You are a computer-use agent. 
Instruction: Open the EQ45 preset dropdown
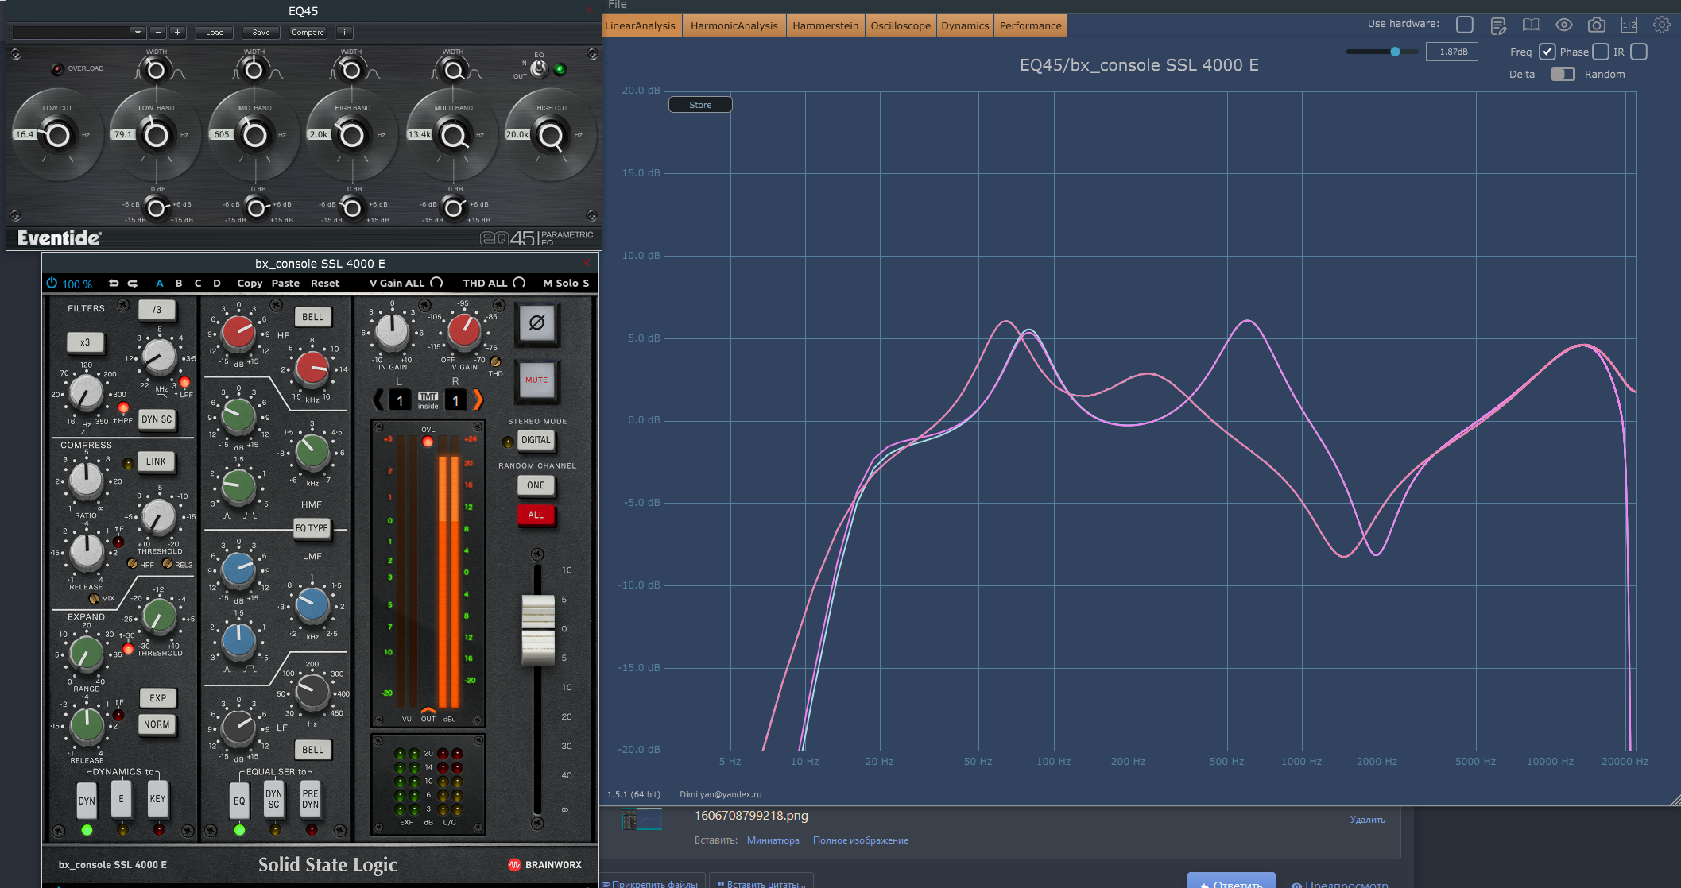click(x=78, y=33)
